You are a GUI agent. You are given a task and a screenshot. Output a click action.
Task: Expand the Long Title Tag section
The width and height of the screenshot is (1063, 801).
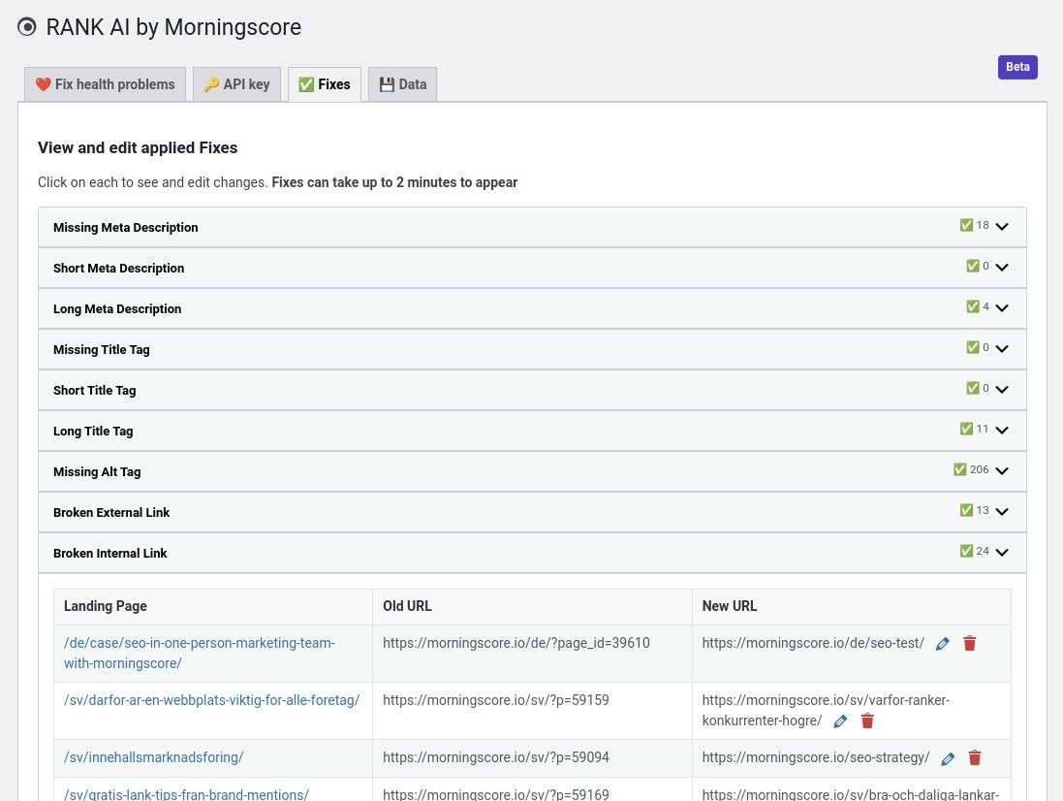(x=1002, y=431)
